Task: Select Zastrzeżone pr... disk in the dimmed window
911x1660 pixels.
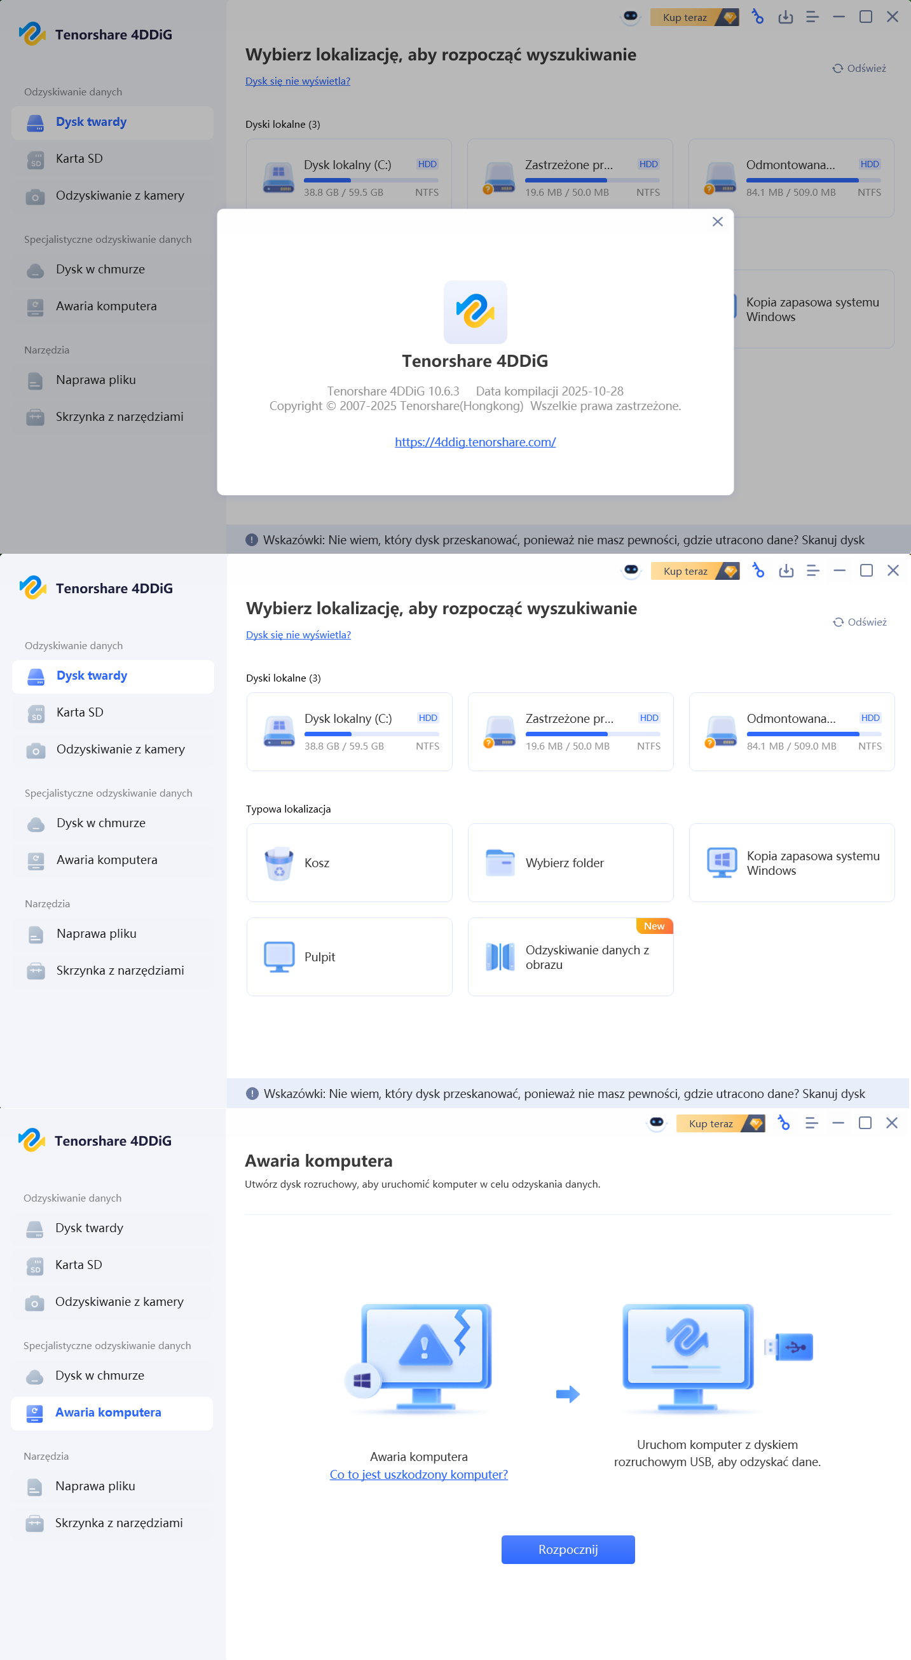Action: pos(570,174)
